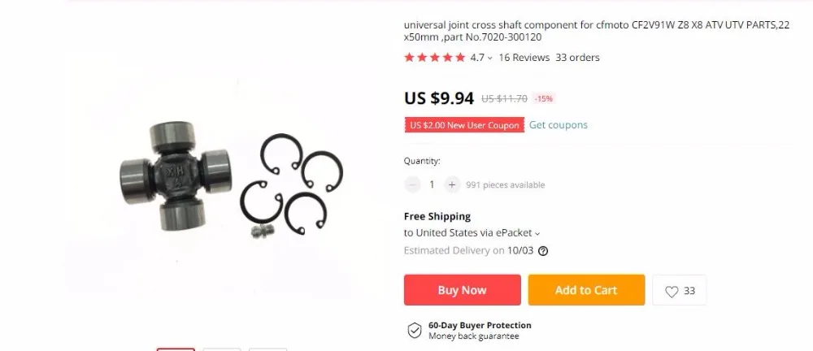This screenshot has width=813, height=351.
Task: Click the estimated delivery help question-mark icon
Action: pyautogui.click(x=543, y=251)
